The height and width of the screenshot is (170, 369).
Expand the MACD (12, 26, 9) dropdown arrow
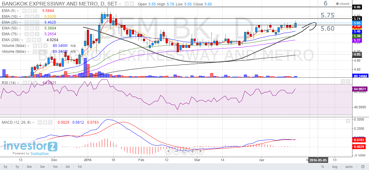coord(33,123)
